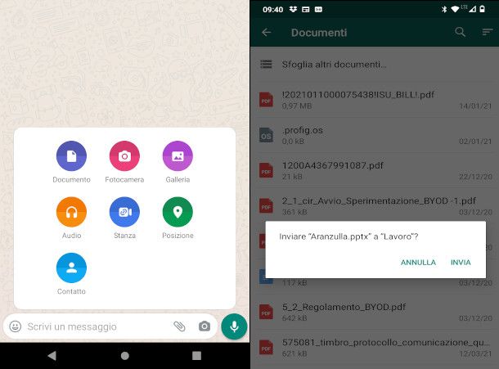Confirm sending with INVIA
The image size is (499, 369).
pos(461,263)
